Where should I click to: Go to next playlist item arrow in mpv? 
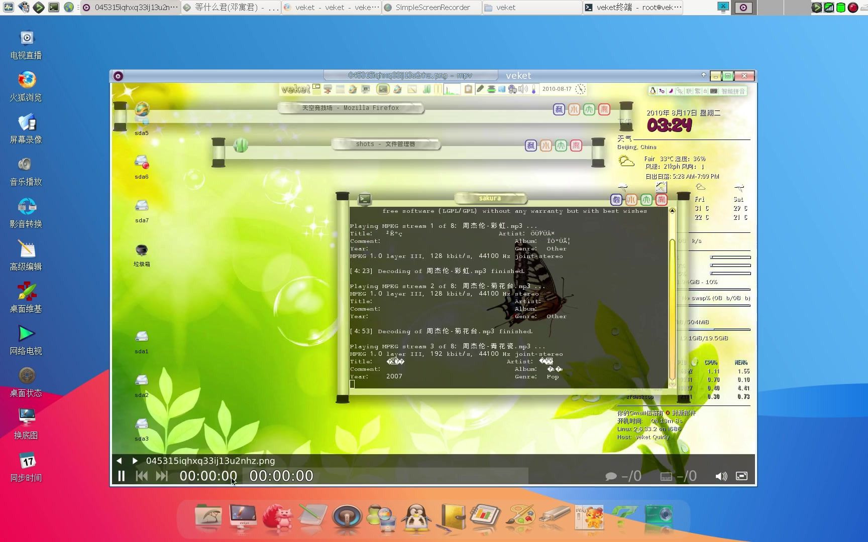(x=135, y=461)
